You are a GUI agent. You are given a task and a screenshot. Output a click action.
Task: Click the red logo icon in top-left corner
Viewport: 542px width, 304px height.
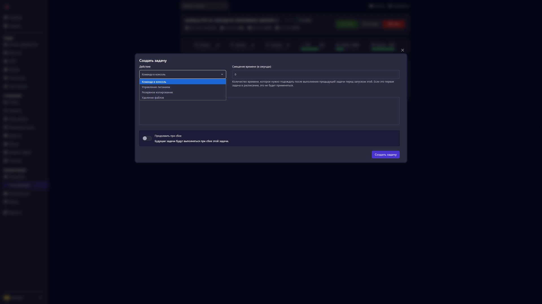pyautogui.click(x=7, y=7)
